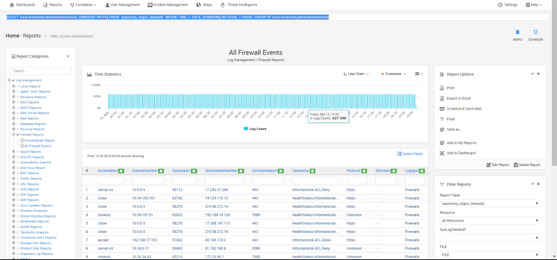Open the Maps menu
This screenshot has width=557, height=260.
tap(204, 5)
